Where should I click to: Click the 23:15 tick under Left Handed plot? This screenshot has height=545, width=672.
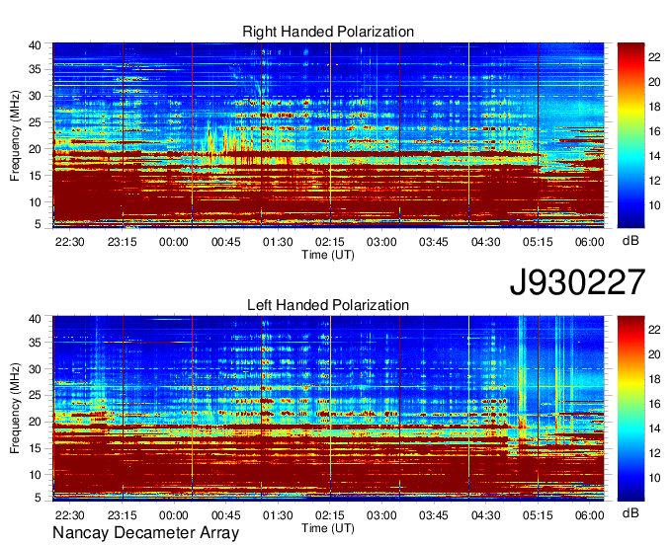coord(123,515)
